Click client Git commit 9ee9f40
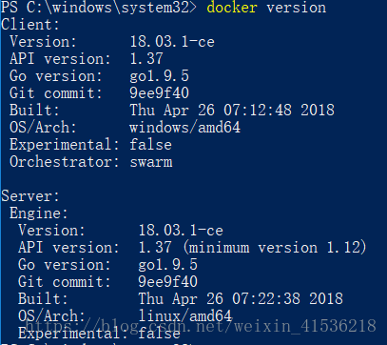The height and width of the screenshot is (345, 387). [160, 93]
